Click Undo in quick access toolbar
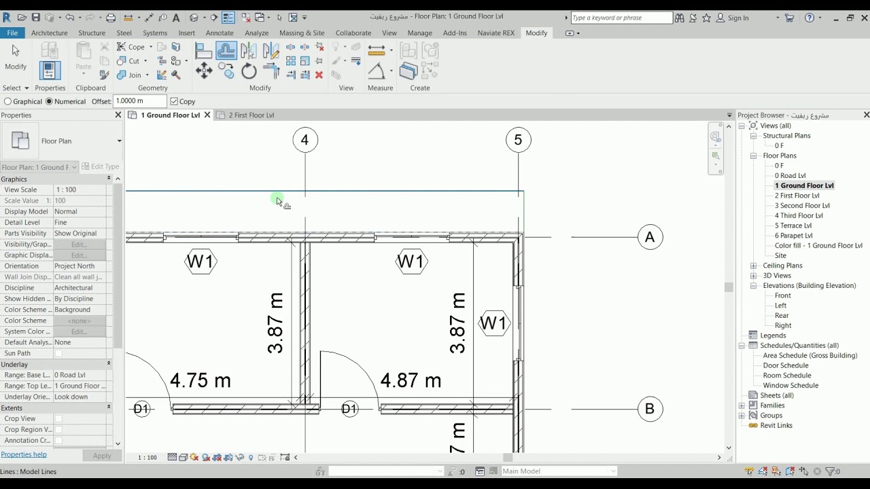This screenshot has width=870, height=489. click(69, 18)
